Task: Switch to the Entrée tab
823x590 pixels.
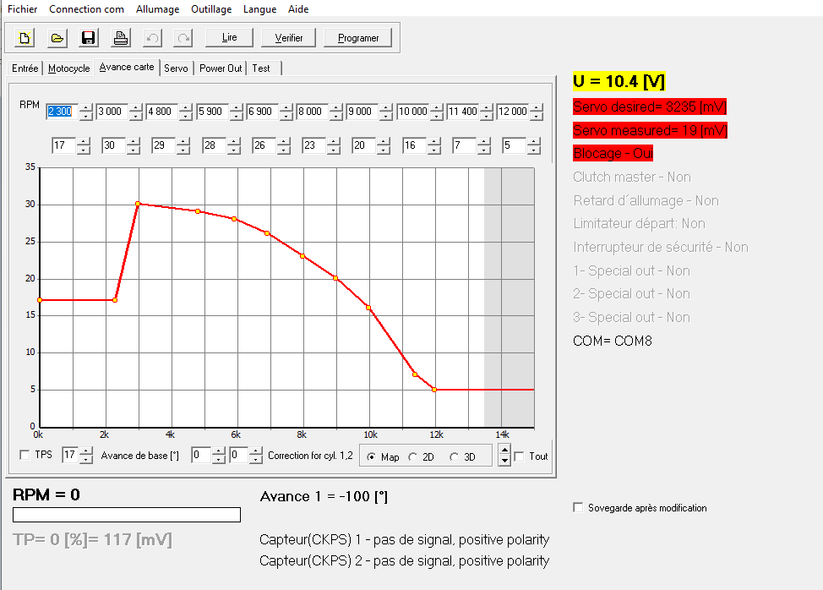Action: tap(25, 68)
